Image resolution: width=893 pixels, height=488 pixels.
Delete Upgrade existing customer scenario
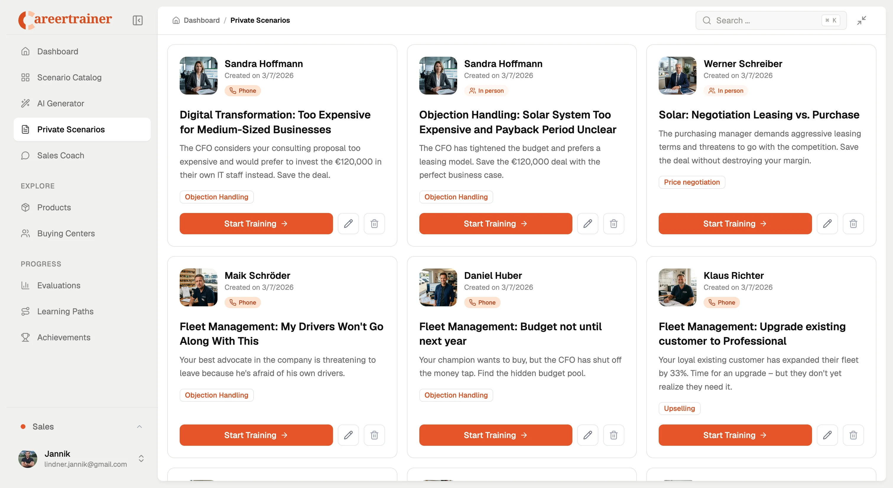(x=853, y=435)
